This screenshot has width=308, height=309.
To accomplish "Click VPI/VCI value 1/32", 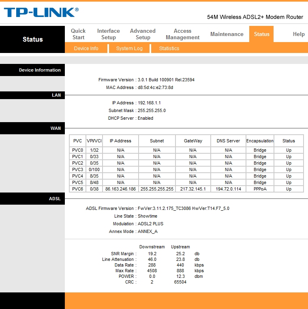I will pos(94,150).
